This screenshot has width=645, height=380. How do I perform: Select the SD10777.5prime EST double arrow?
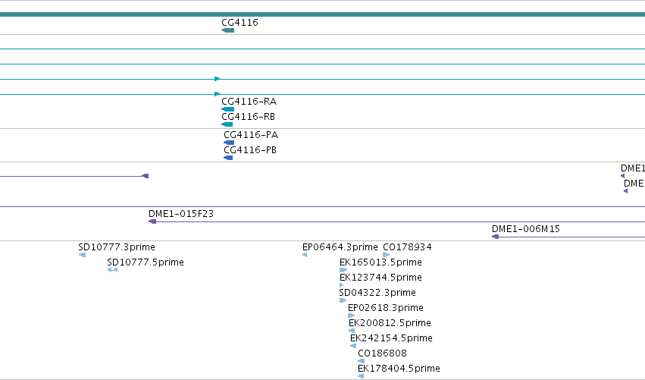112,270
